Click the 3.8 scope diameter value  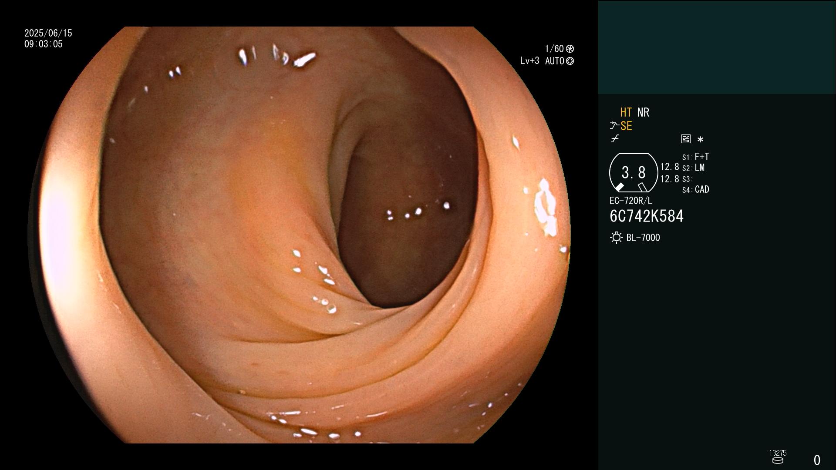634,173
